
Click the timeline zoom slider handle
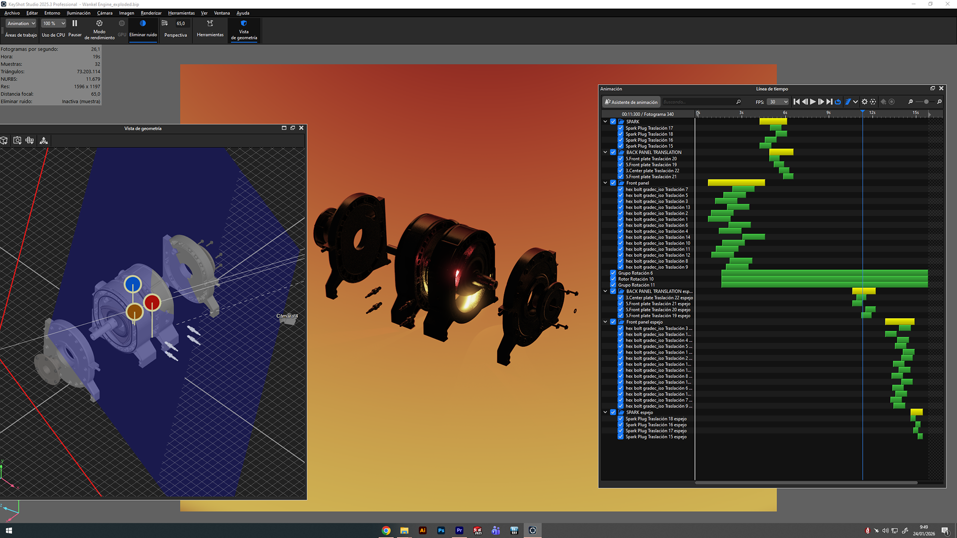926,102
